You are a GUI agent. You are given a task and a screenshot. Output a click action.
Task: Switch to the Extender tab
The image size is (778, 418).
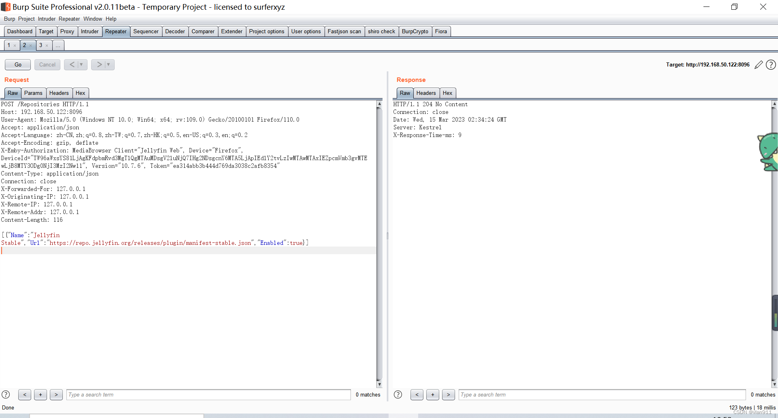(x=232, y=32)
